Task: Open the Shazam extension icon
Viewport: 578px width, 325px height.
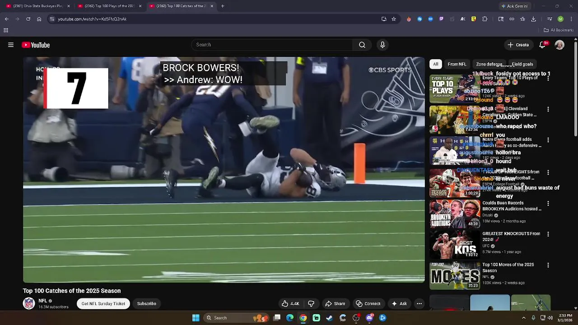Action: click(420, 19)
